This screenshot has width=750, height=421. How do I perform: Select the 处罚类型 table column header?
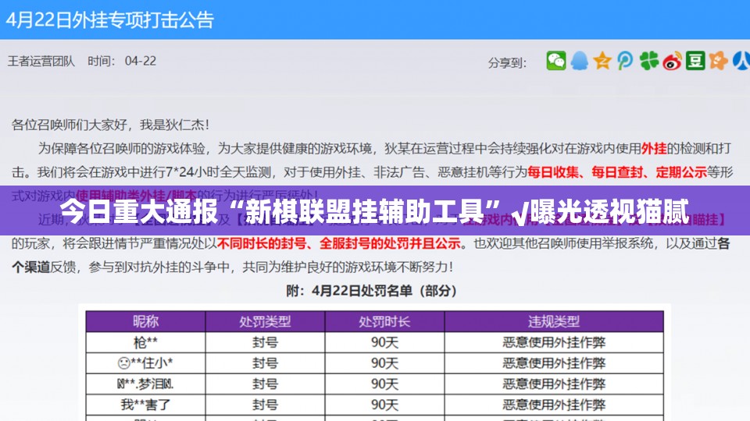tap(265, 321)
